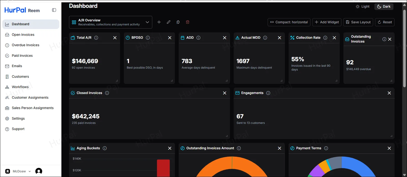This screenshot has height=177, width=407.
Task: Remove the Engagements widget
Action: coord(389,93)
